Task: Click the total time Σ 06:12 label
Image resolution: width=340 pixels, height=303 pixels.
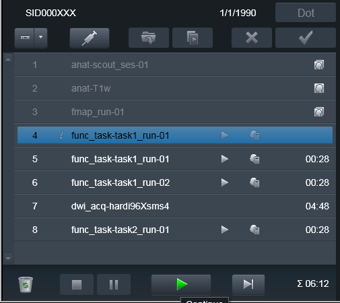Action: [313, 283]
